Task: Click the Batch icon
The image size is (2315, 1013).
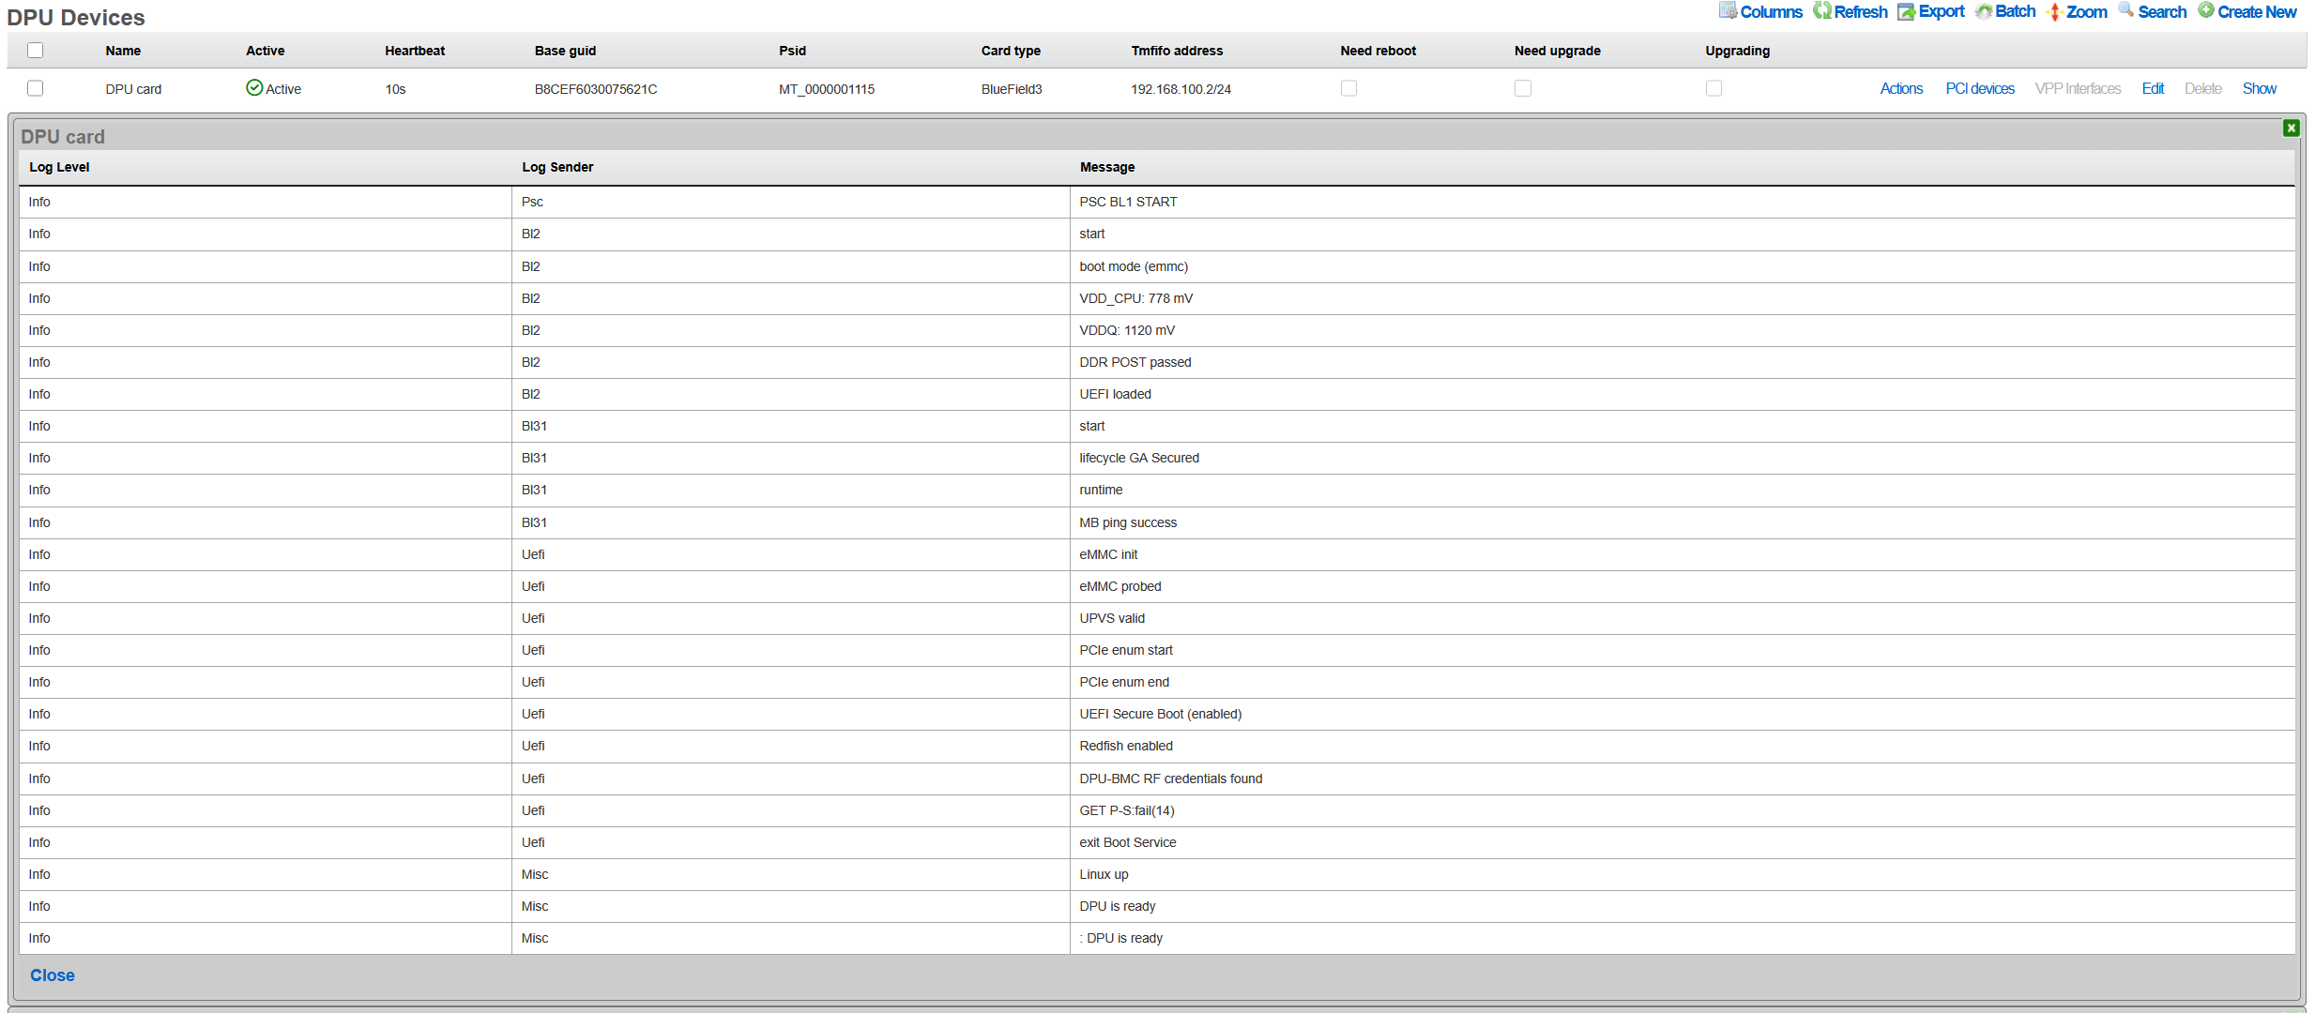Action: tap(1983, 11)
